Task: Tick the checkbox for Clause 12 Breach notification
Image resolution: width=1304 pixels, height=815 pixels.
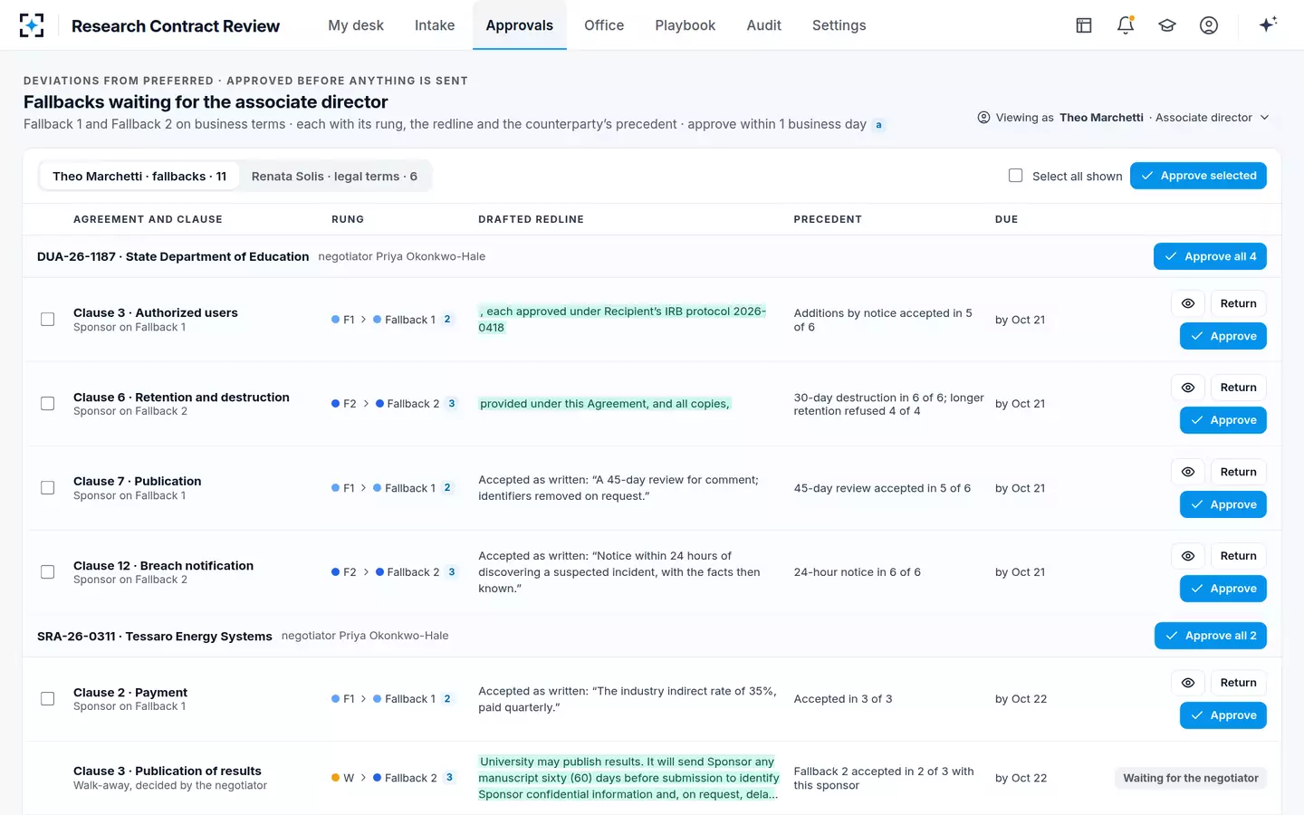Action: [x=48, y=572]
